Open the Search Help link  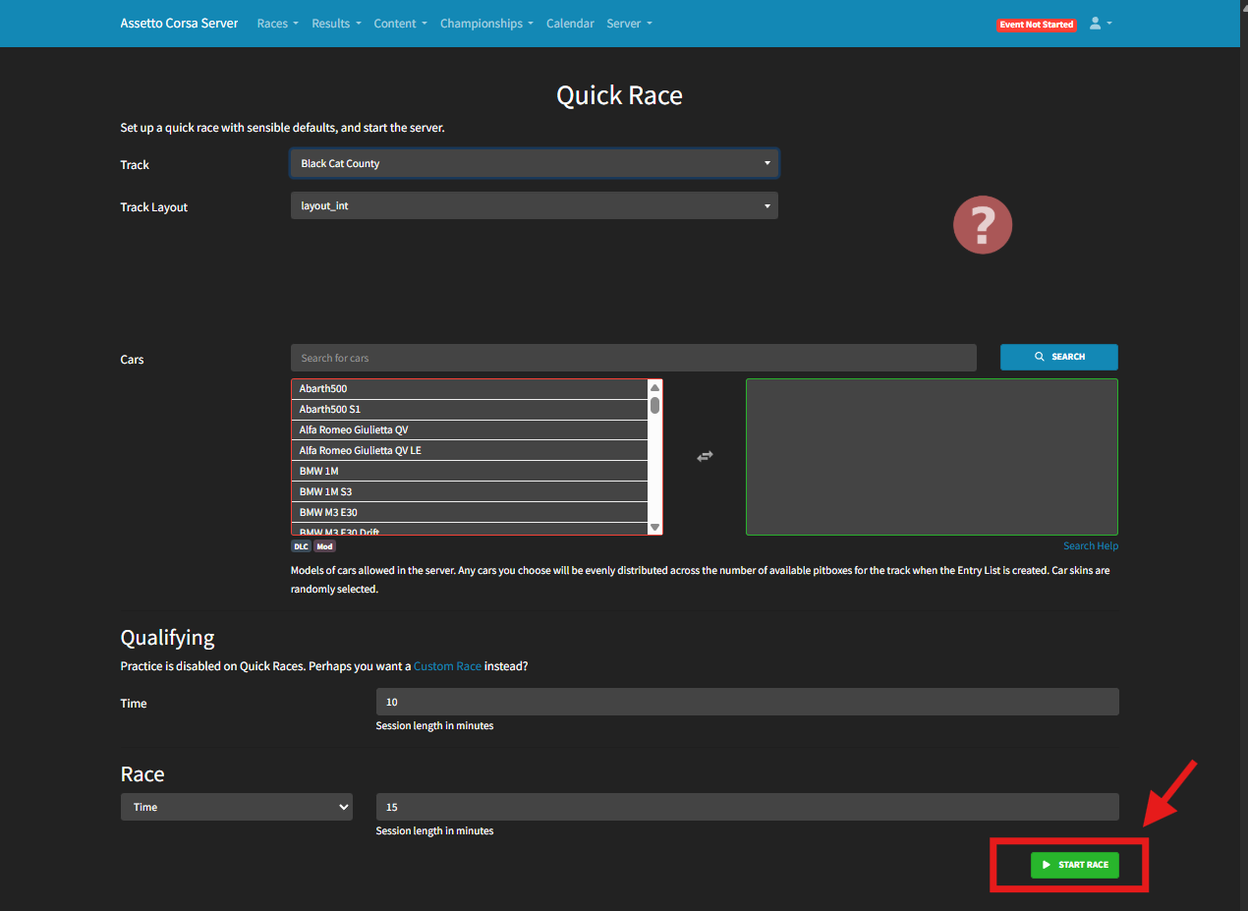coord(1090,546)
